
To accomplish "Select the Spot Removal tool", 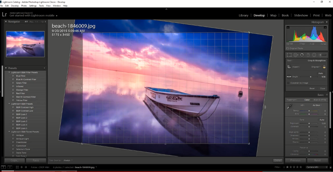I will click(296, 55).
